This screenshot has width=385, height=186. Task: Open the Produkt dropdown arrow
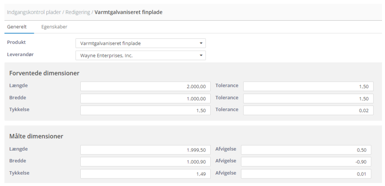pyautogui.click(x=201, y=43)
